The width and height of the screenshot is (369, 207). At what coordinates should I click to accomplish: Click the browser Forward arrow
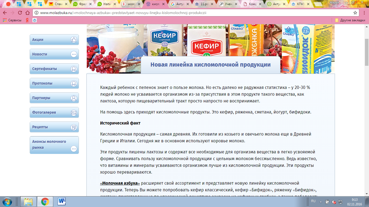pyautogui.click(x=12, y=13)
